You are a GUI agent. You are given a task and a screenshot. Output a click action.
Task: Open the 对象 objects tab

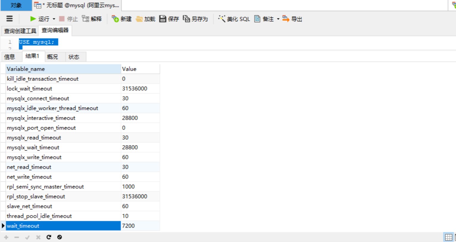[16, 5]
